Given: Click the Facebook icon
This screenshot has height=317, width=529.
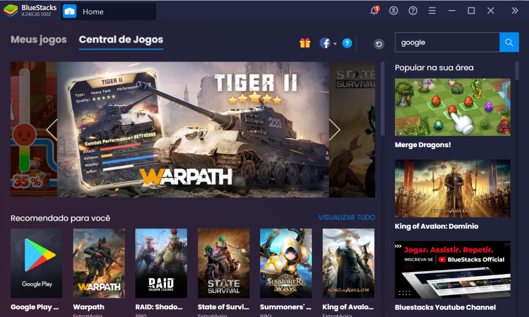Looking at the screenshot, I should 325,43.
